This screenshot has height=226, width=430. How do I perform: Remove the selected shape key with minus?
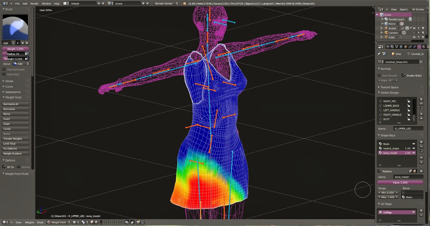pos(421,146)
